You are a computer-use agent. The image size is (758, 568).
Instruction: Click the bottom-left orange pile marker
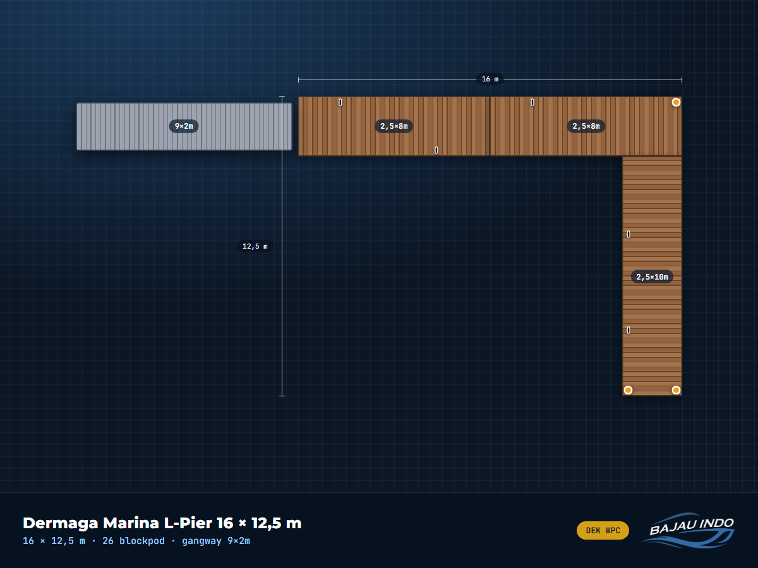point(628,390)
